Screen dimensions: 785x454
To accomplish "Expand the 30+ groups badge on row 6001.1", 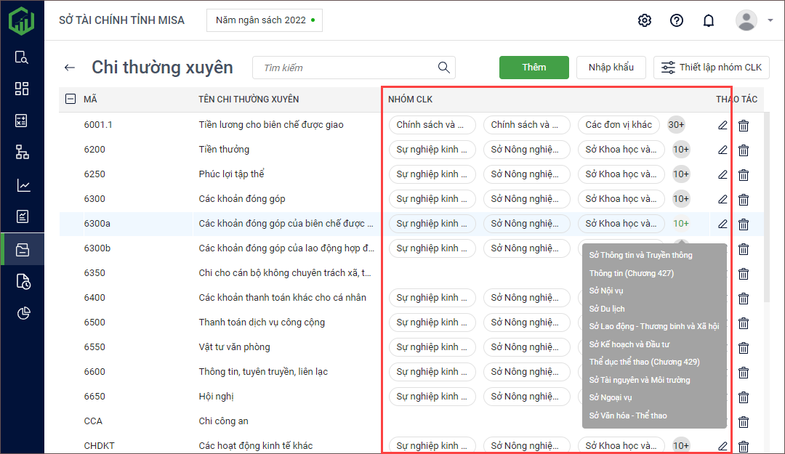I will [676, 125].
